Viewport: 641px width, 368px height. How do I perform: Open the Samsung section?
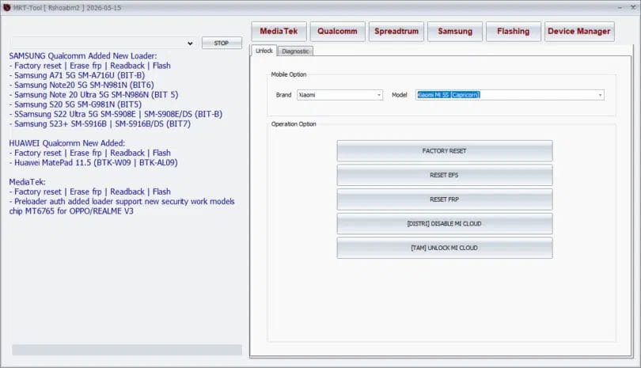(x=454, y=32)
